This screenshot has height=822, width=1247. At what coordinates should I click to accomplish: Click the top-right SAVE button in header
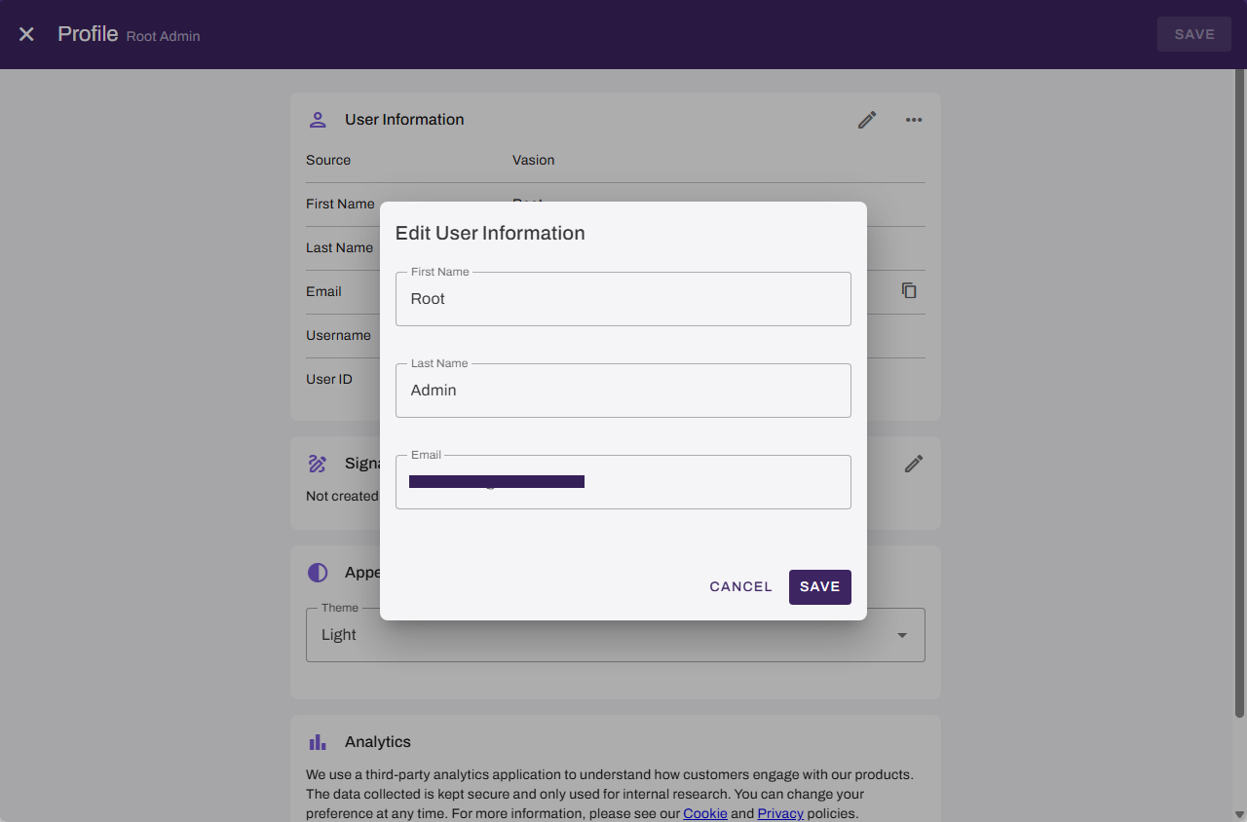pyautogui.click(x=1194, y=34)
